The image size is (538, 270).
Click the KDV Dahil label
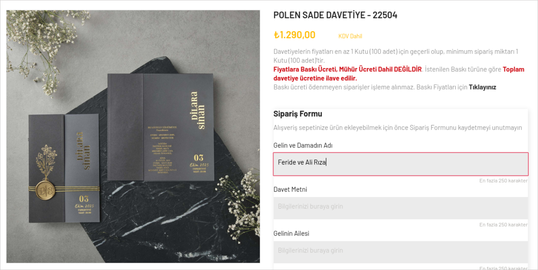click(x=350, y=36)
